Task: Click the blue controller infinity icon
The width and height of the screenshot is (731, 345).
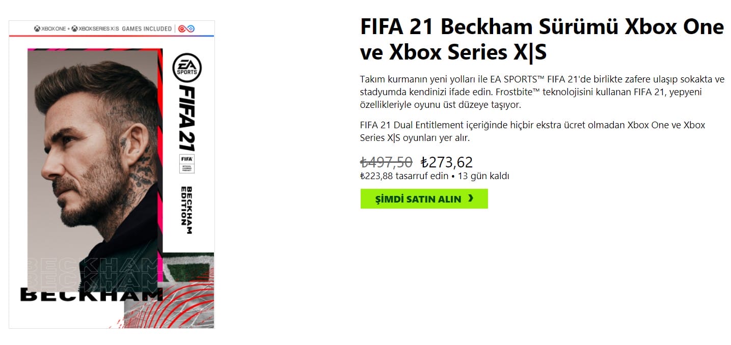Action: [190, 28]
